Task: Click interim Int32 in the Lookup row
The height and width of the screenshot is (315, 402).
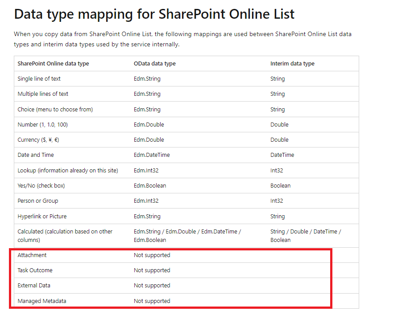Action: pyautogui.click(x=277, y=170)
